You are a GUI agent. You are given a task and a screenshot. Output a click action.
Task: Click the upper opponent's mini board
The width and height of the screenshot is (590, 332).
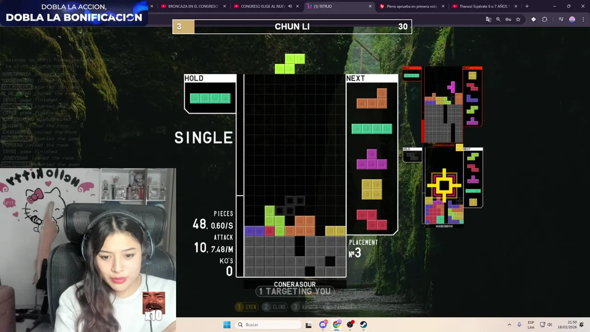tap(443, 105)
